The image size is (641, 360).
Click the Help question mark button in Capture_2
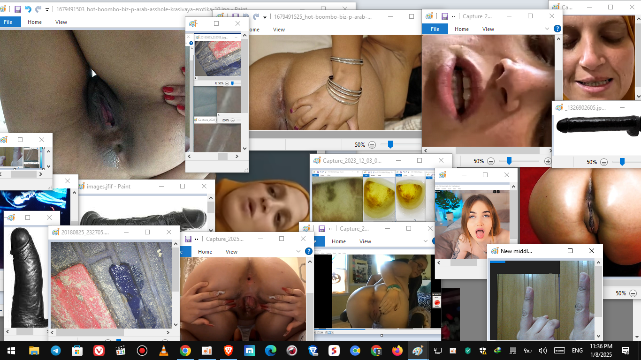point(557,28)
